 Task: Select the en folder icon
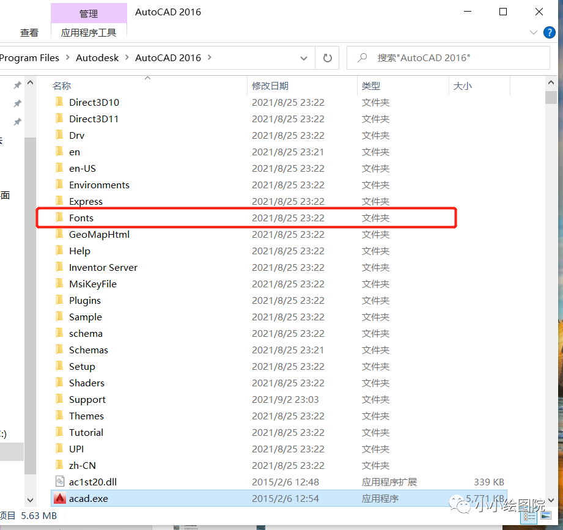[x=60, y=152]
